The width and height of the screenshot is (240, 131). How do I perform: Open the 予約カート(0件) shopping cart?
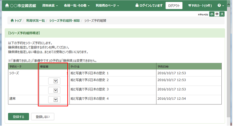coord(200,6)
